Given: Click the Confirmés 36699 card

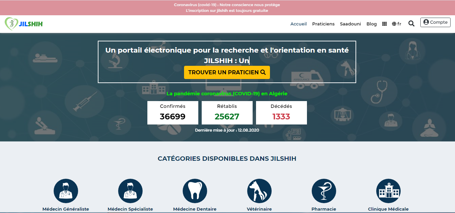Looking at the screenshot, I should (x=173, y=113).
